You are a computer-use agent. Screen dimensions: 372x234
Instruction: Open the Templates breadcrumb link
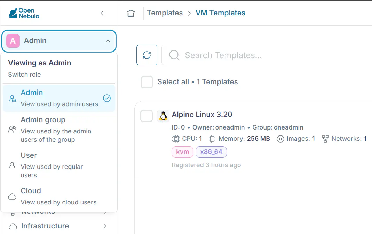click(165, 13)
